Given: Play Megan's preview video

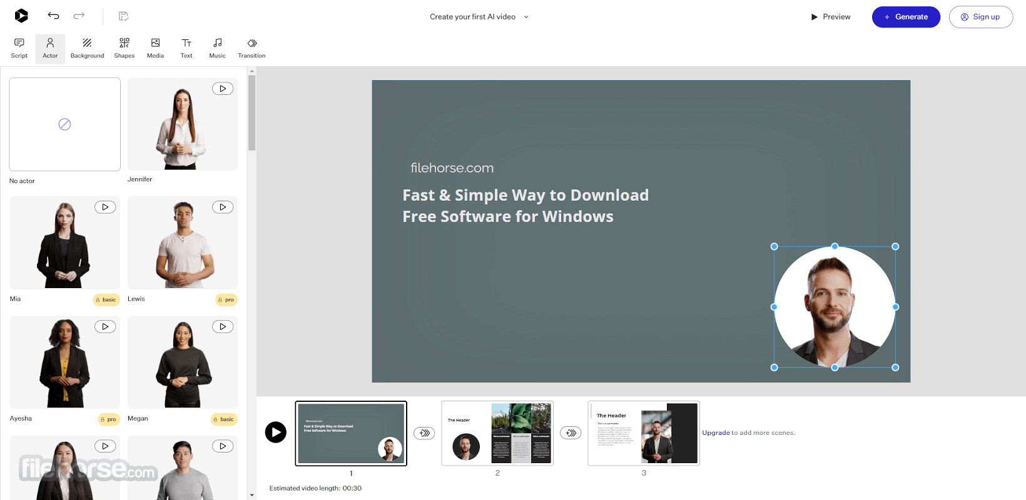Looking at the screenshot, I should coord(223,326).
